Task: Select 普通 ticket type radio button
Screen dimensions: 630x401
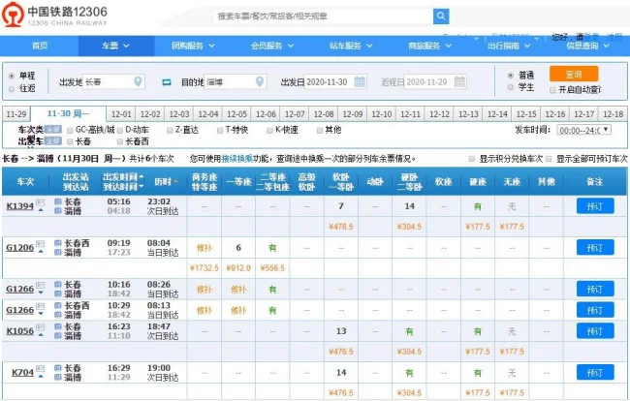Action: pyautogui.click(x=510, y=75)
